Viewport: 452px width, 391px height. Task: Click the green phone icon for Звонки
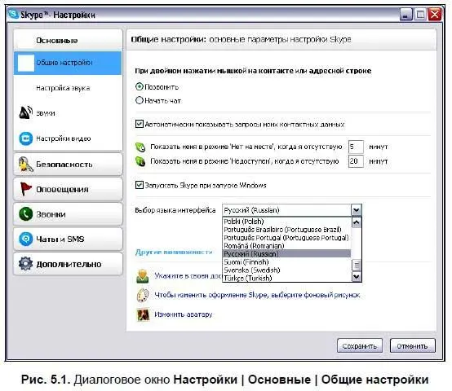click(25, 214)
